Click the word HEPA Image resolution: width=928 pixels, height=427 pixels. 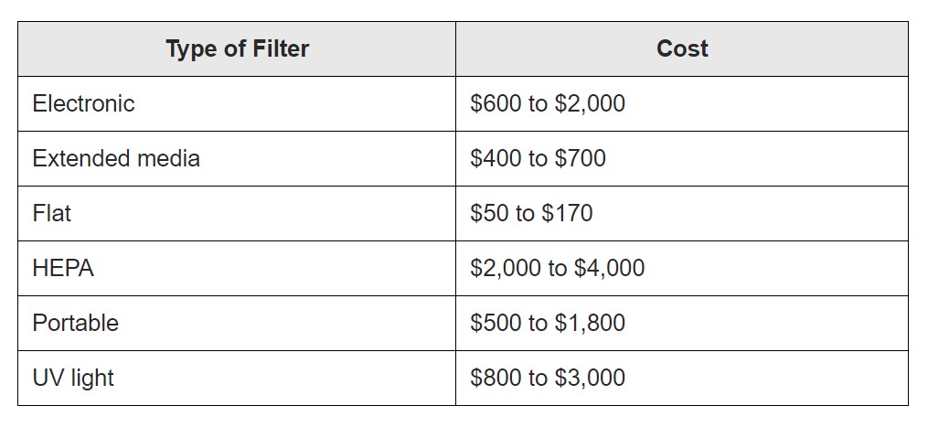click(63, 268)
